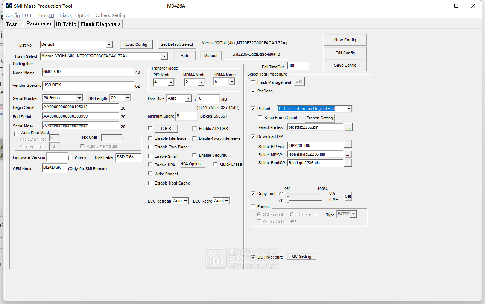Uncheck the Download ISP option
Screen dimensions: 485x304
(x=253, y=136)
